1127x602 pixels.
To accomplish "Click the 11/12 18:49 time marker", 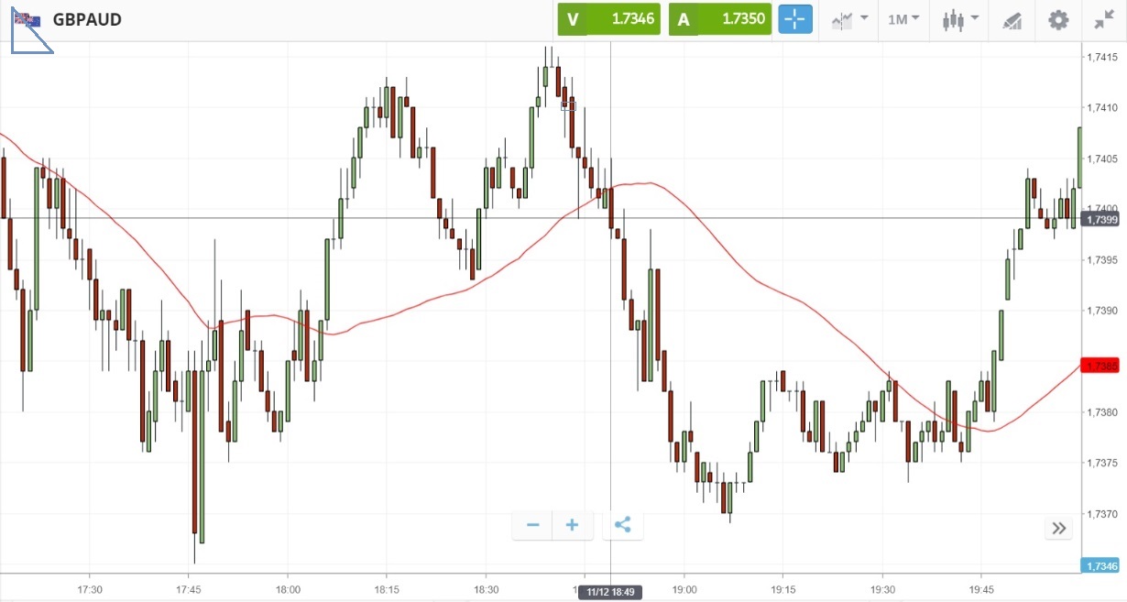I will coord(610,592).
